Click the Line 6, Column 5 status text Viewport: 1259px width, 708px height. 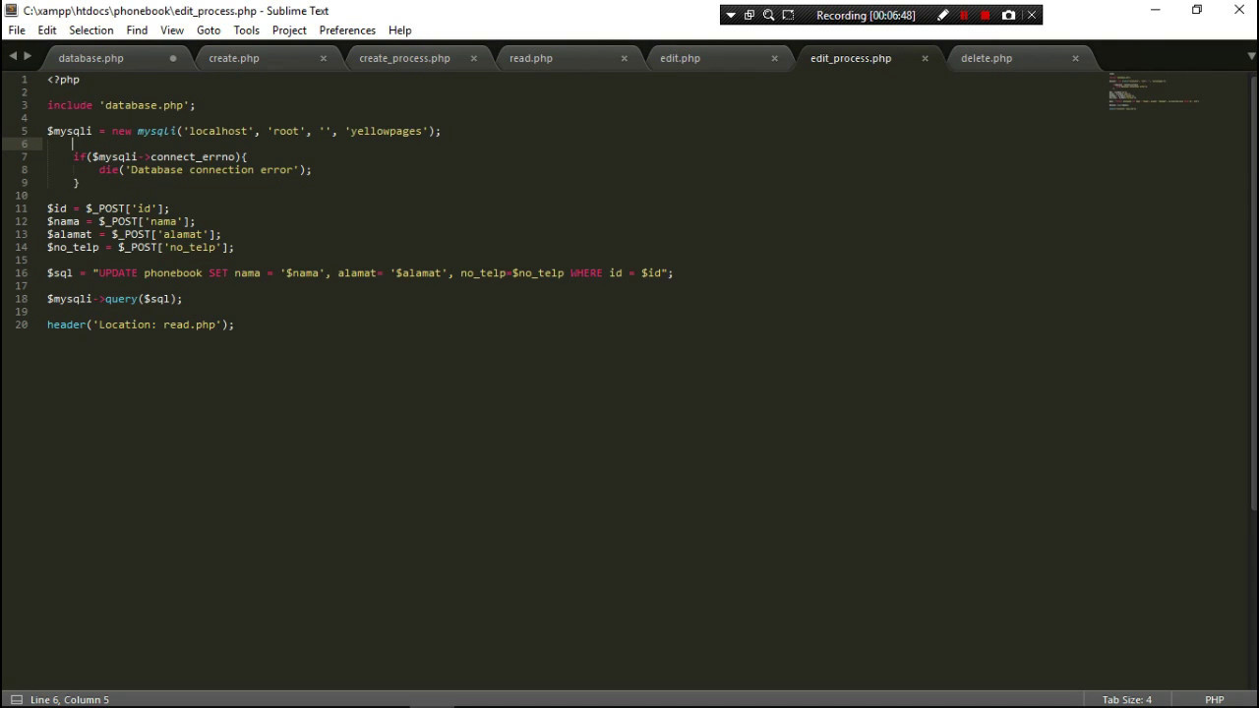[x=70, y=699]
